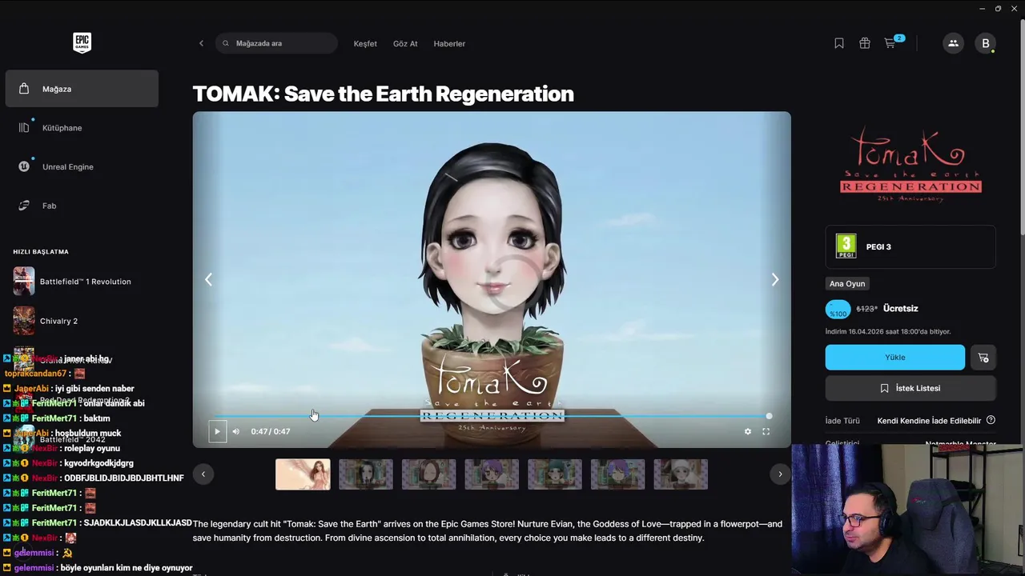The height and width of the screenshot is (576, 1025).
Task: Open the shopping cart icon
Action: click(890, 43)
